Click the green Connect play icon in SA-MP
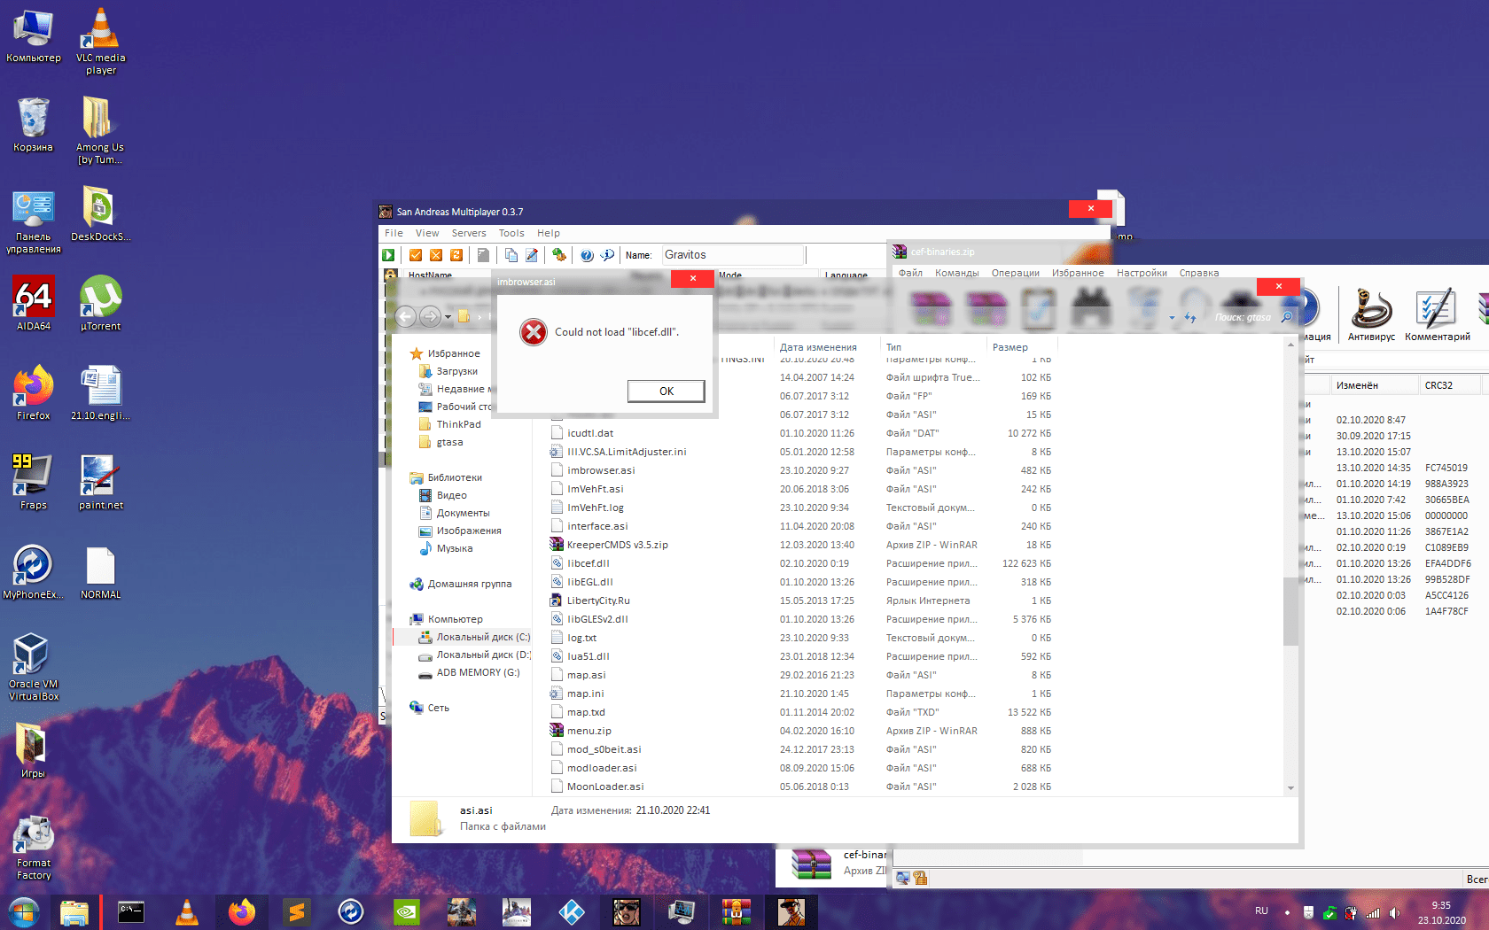The width and height of the screenshot is (1489, 930). coord(388,255)
